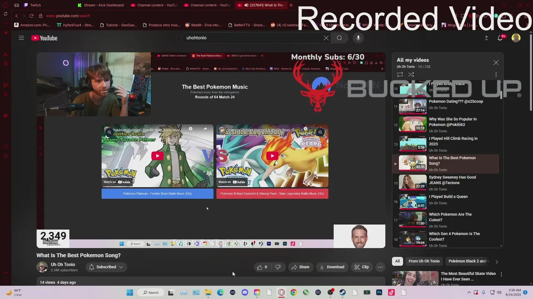Play the embedded Pokémon Platinum Frontier Brain video

[x=157, y=156]
